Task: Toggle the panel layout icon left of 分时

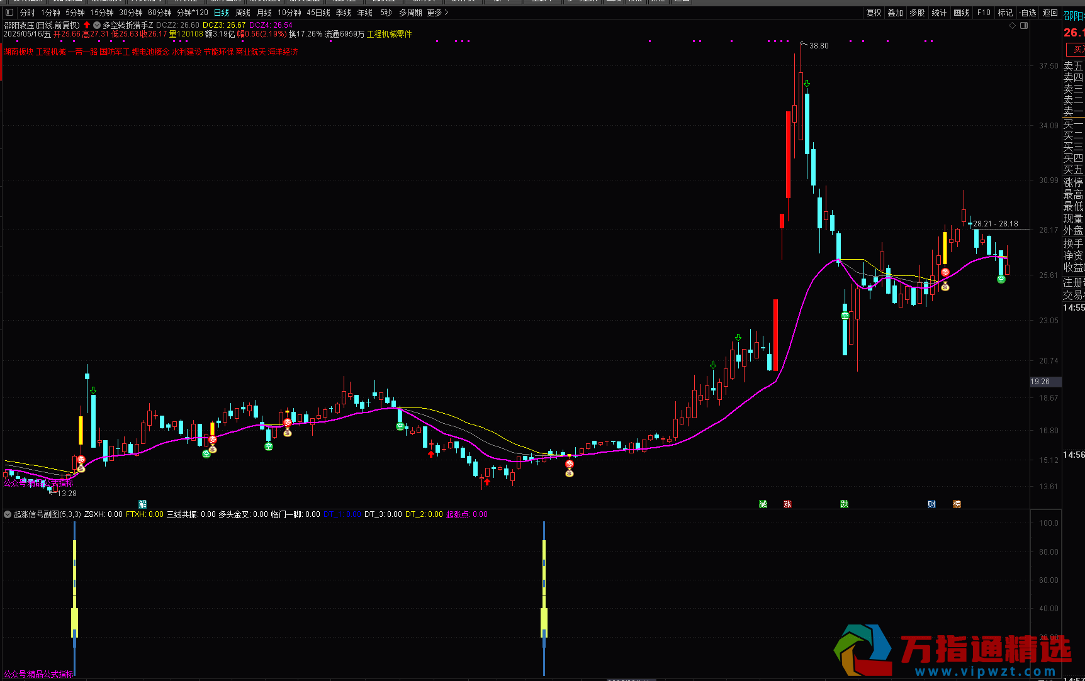Action: [x=9, y=13]
